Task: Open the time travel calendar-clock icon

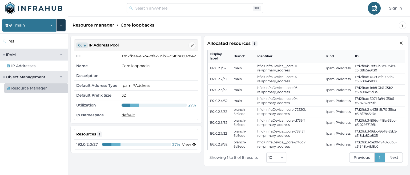Action: tap(374, 8)
